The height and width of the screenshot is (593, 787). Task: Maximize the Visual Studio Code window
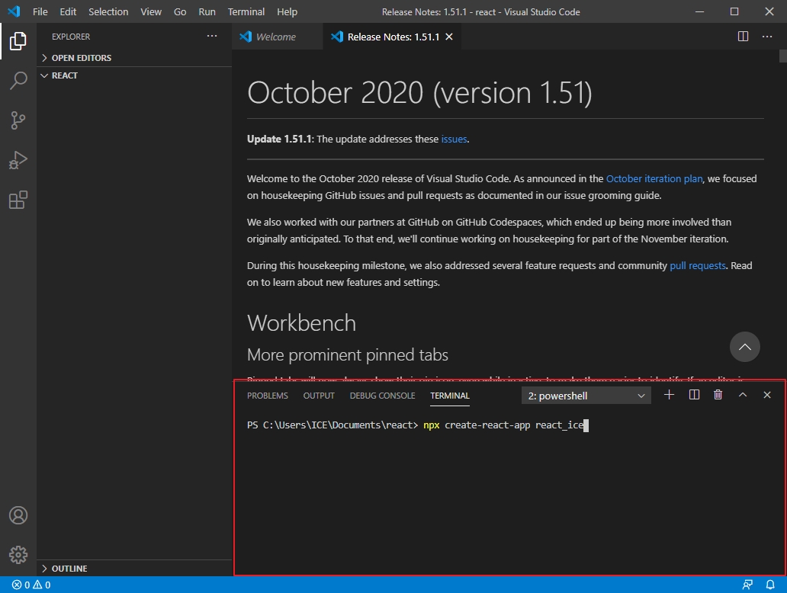(x=734, y=11)
